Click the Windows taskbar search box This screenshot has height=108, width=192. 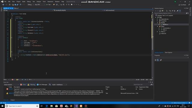[x=22, y=106]
